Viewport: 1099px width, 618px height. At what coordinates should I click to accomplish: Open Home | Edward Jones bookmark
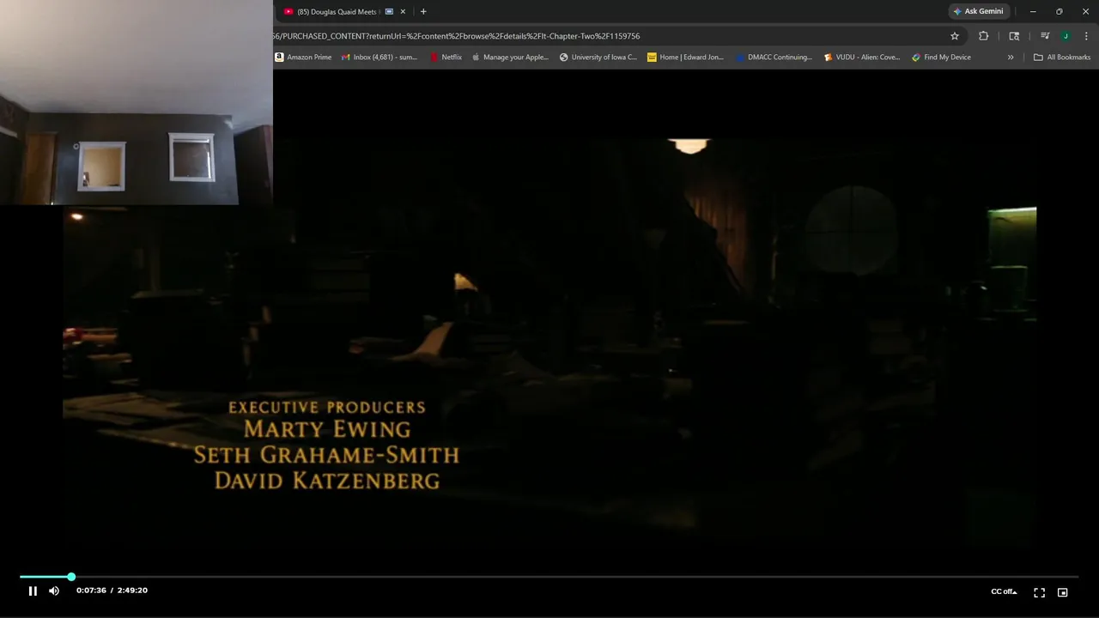pos(685,58)
